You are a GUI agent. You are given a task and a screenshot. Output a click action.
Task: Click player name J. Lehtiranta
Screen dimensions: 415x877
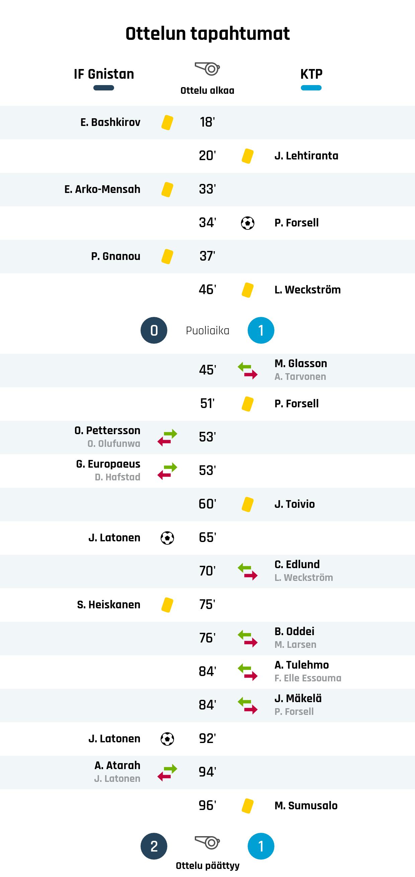point(306,155)
